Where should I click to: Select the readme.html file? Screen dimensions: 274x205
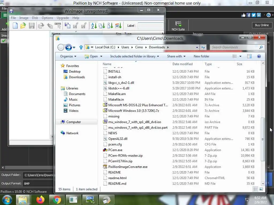tap(117, 178)
